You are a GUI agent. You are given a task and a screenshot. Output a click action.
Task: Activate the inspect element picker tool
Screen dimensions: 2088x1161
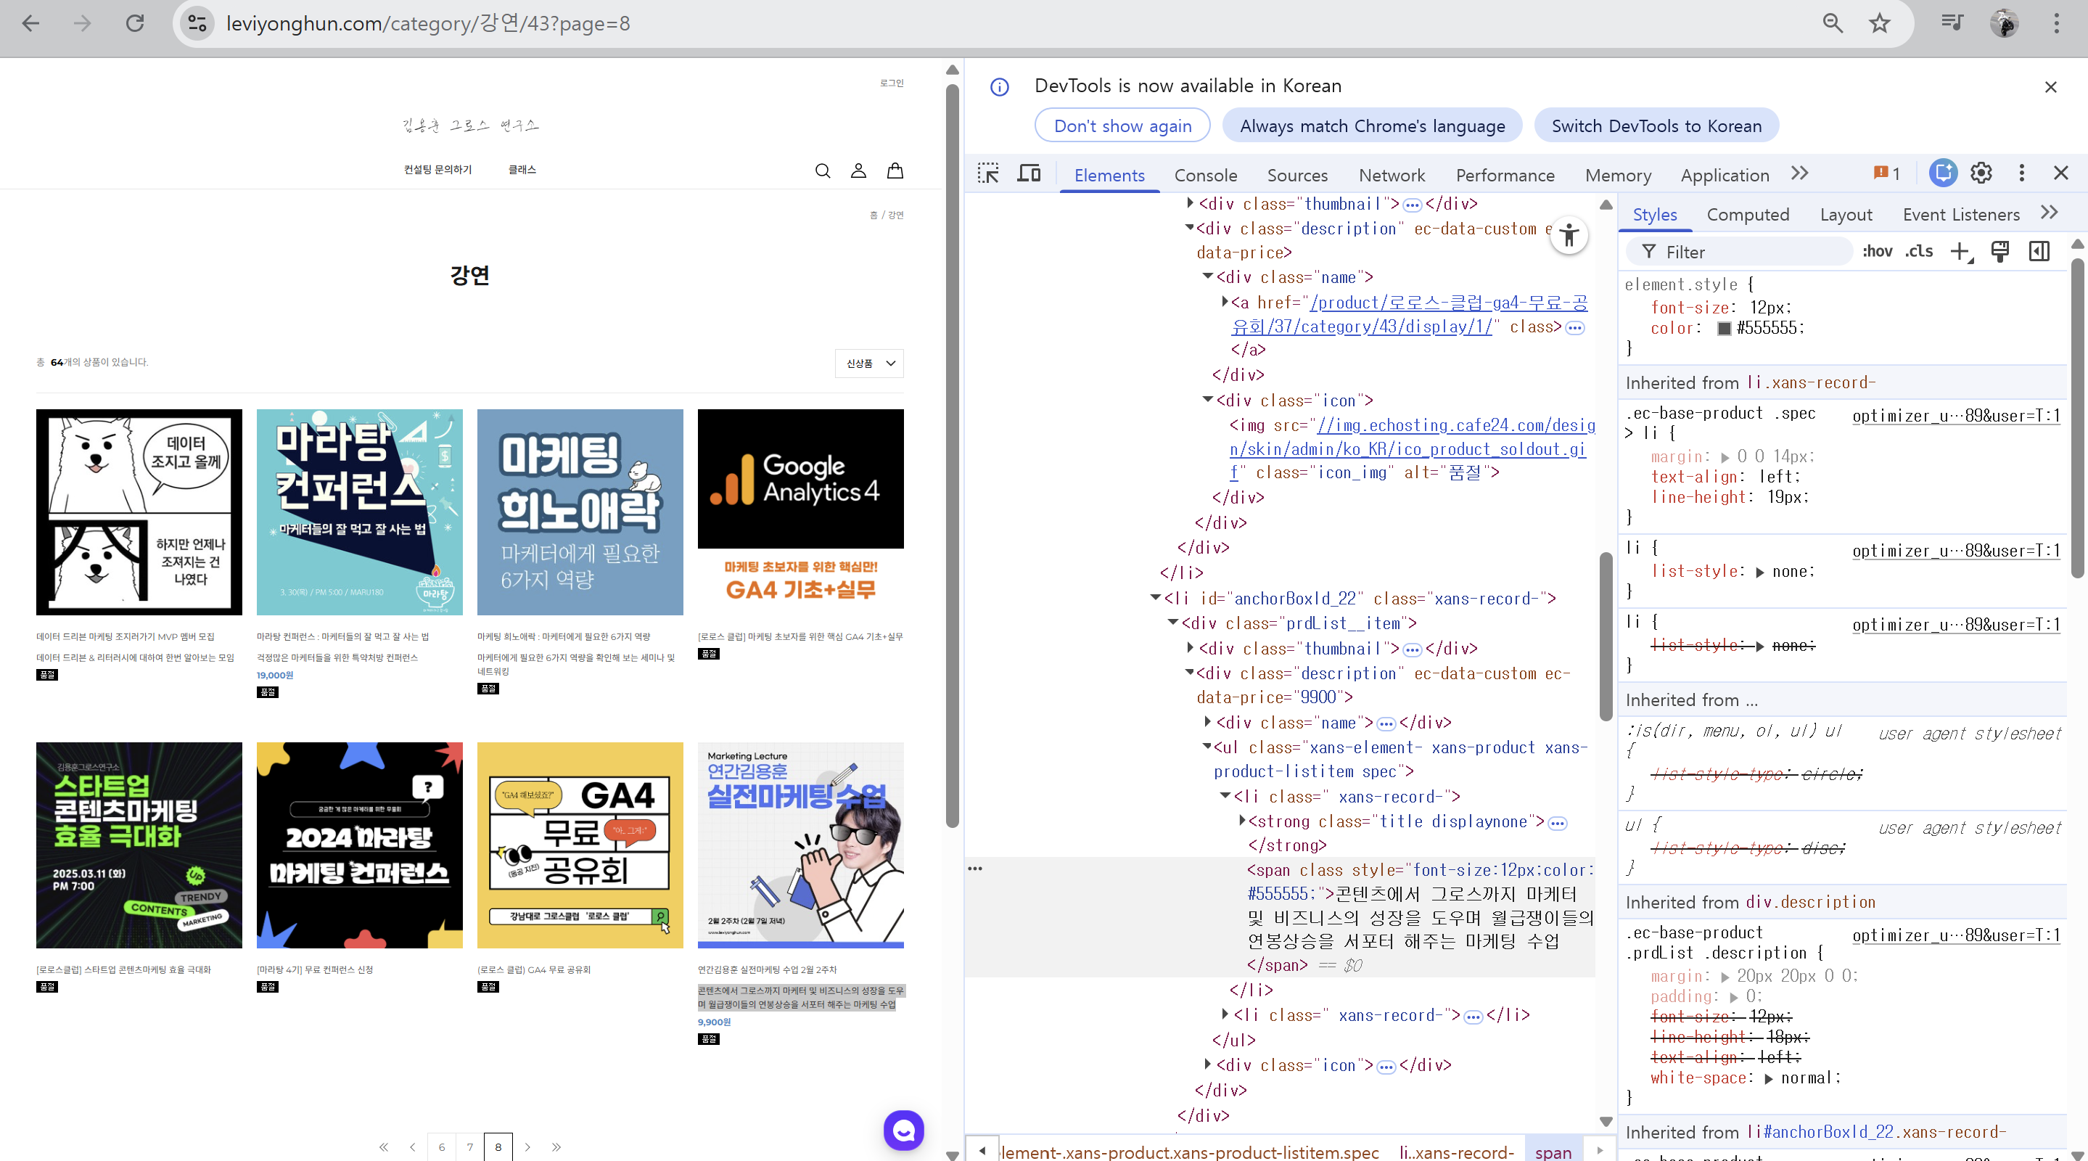point(988,173)
